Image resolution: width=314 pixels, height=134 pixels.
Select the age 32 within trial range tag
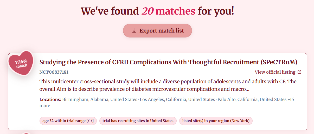click(x=68, y=121)
